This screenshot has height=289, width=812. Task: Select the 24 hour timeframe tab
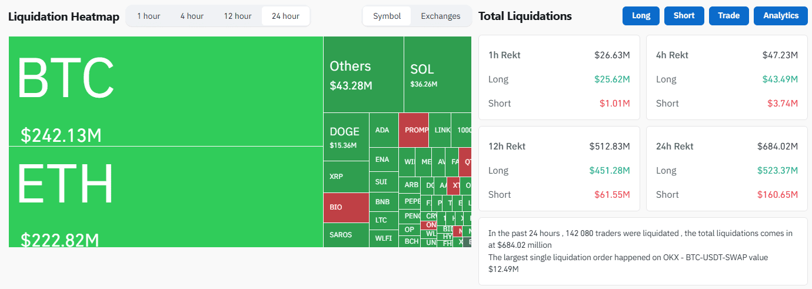pyautogui.click(x=285, y=16)
